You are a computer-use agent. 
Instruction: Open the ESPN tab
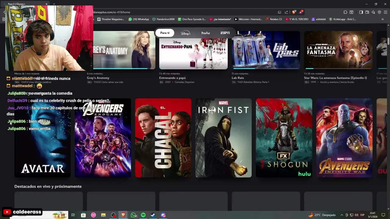click(x=225, y=33)
